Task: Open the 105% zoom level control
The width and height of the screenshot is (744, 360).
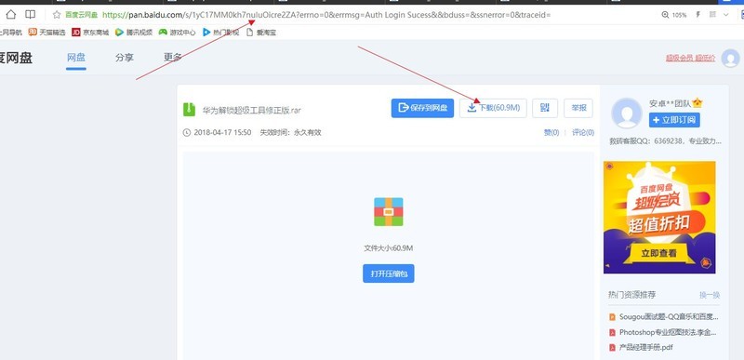Action: [x=674, y=15]
